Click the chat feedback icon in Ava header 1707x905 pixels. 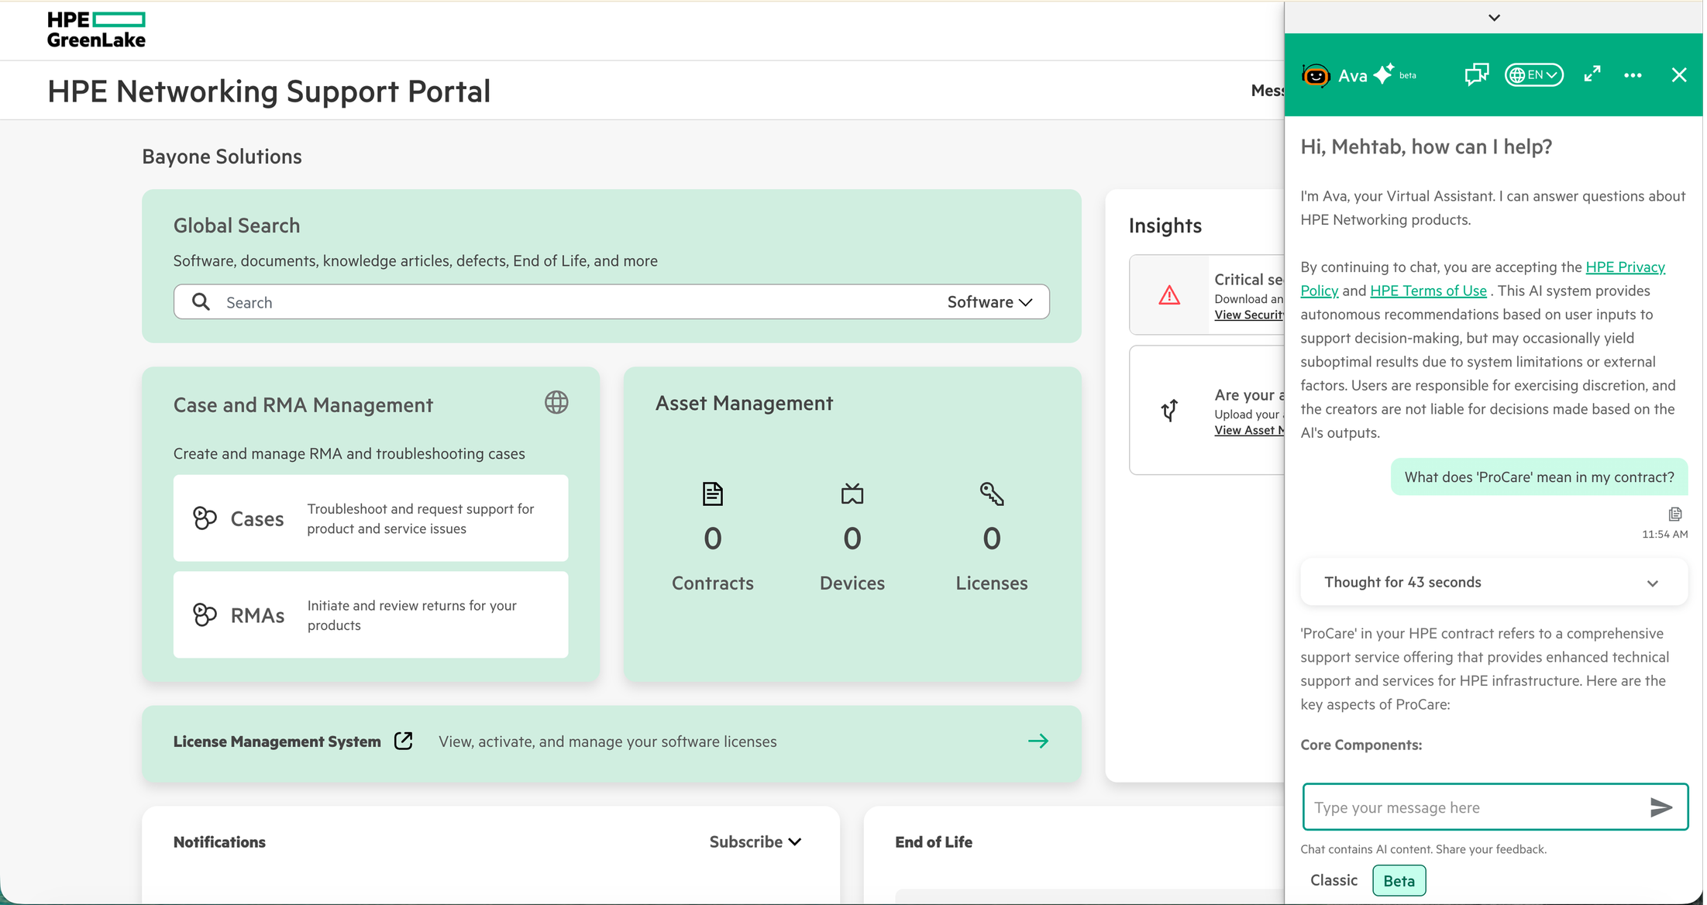(x=1476, y=74)
